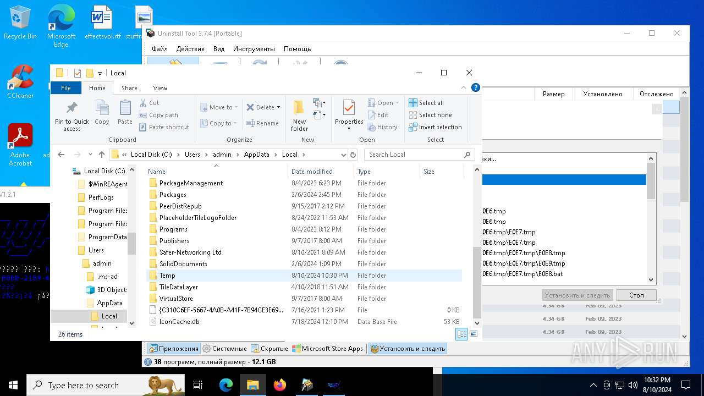Click Размер column header in Uninstall Tool
This screenshot has height=396, width=704.
[553, 94]
